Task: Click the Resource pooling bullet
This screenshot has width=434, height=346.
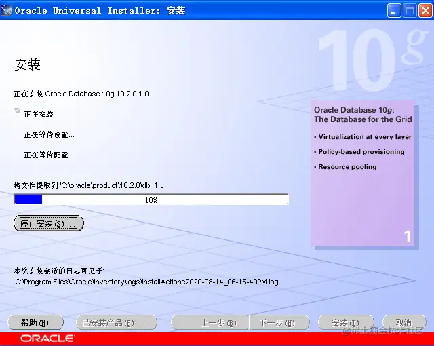Action: coord(345,167)
